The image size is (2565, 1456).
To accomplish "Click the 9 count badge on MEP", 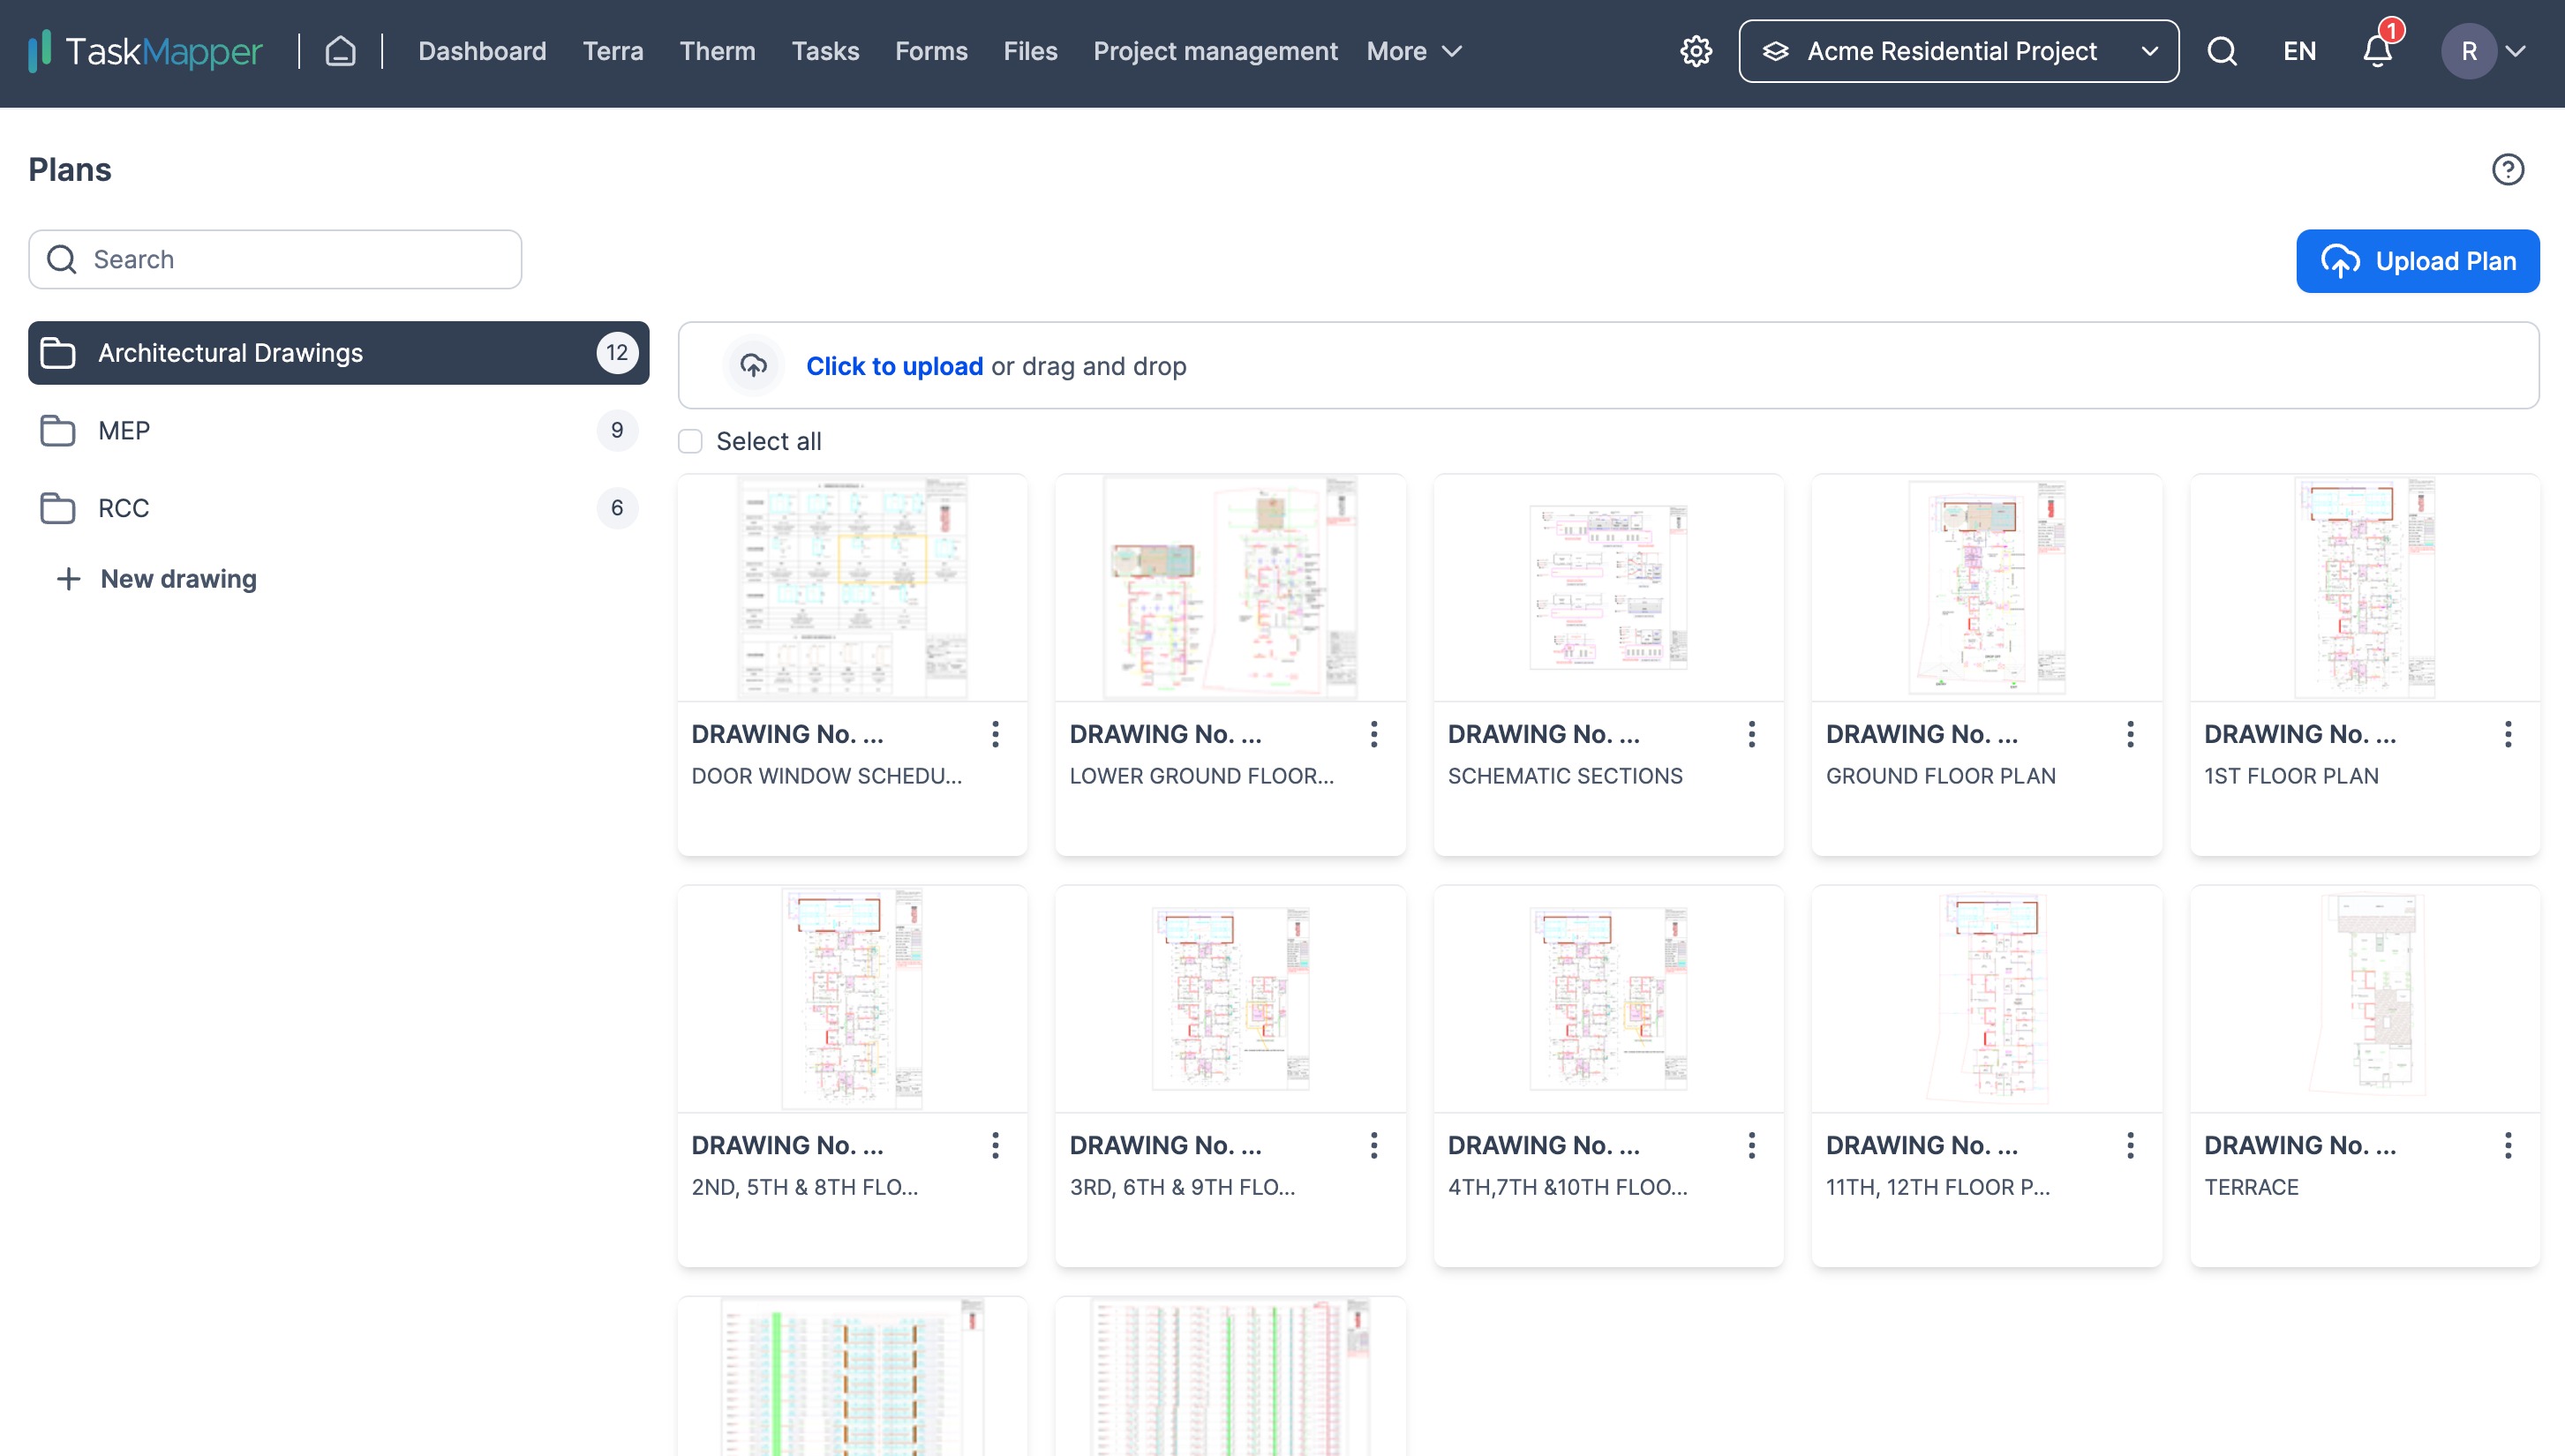I will point(617,431).
